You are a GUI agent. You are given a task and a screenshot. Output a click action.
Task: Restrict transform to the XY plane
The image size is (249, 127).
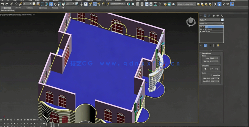[x=228, y=4]
